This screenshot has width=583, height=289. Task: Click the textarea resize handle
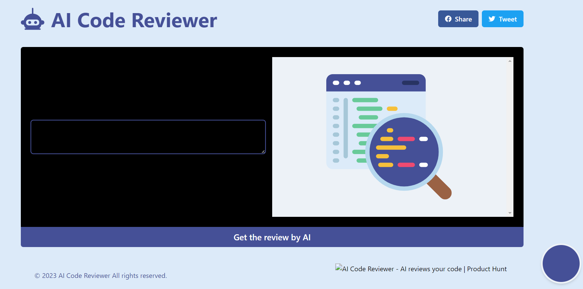[x=263, y=152]
